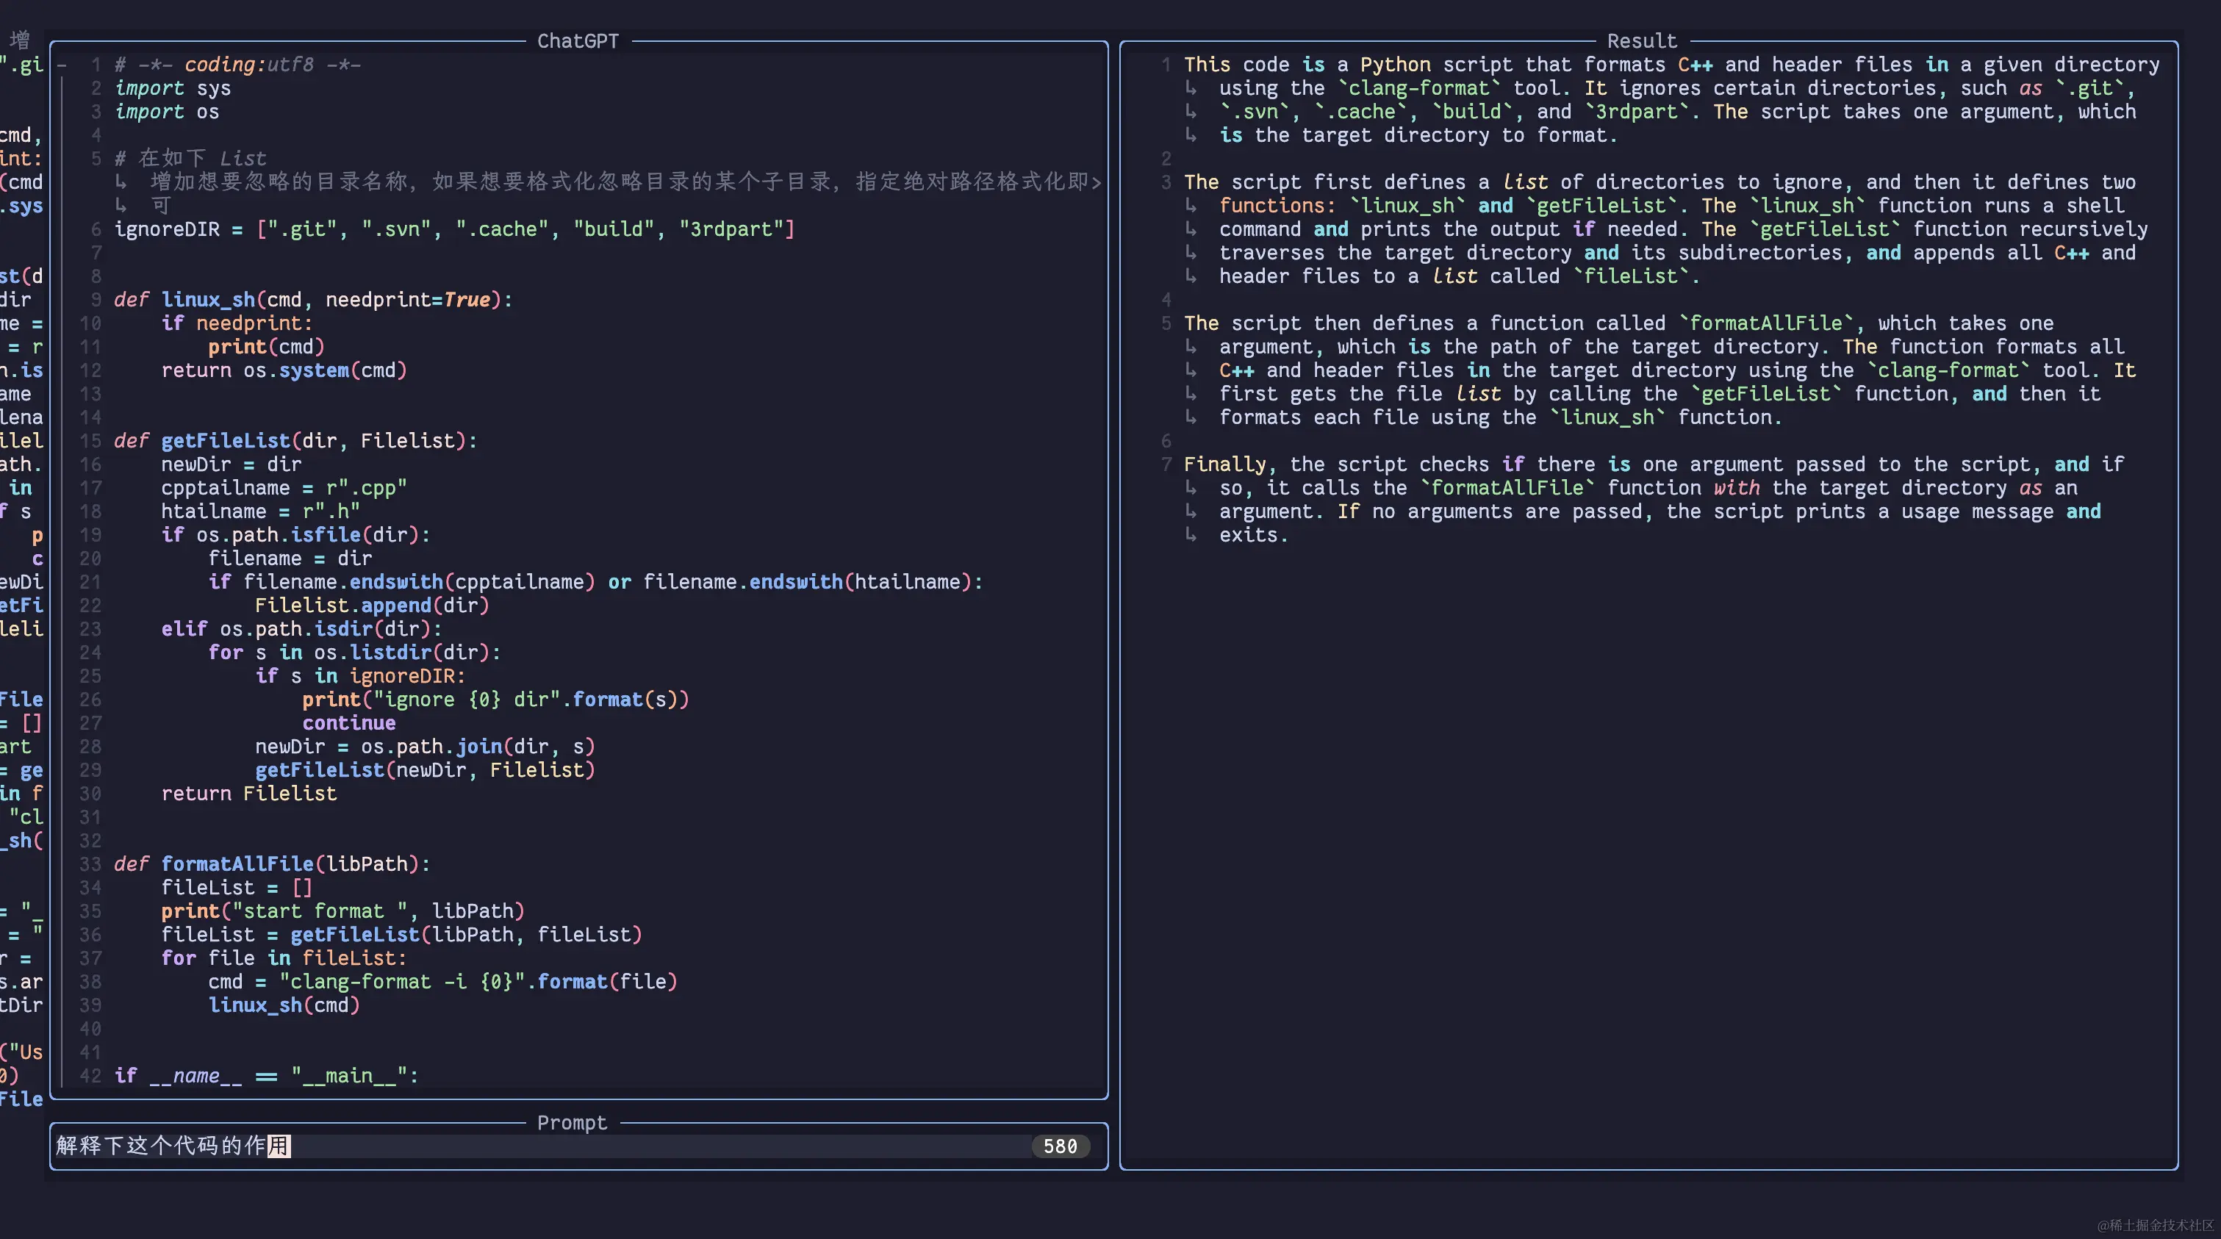The image size is (2221, 1239).
Task: Click 'elif os.path.isdir(dir):' line
Action: pos(302,628)
